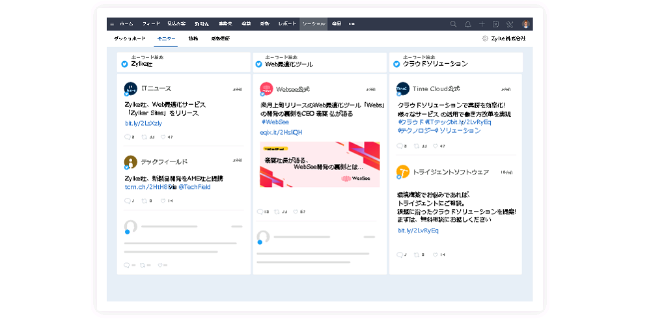Click the #クラウド hashtag
Screen dimensions: 651x319
(411, 122)
